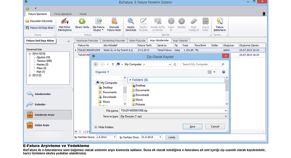Viewport: 291px width, 158px height.
Task: Click the Ekranı Yenile refresh icon
Action: [82, 22]
